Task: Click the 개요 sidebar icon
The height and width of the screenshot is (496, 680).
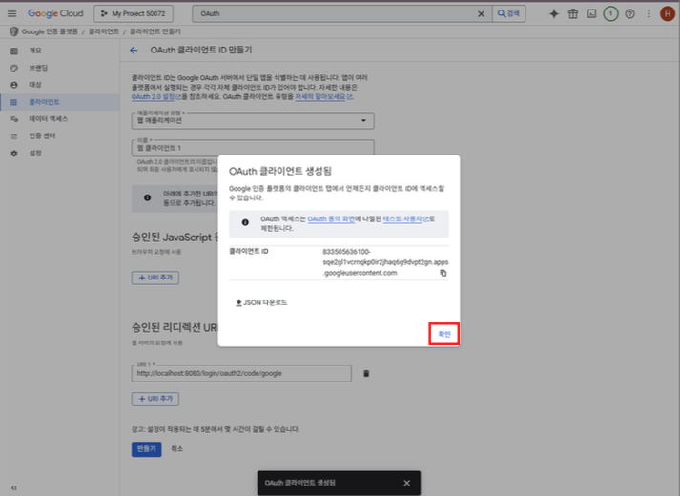Action: (14, 51)
